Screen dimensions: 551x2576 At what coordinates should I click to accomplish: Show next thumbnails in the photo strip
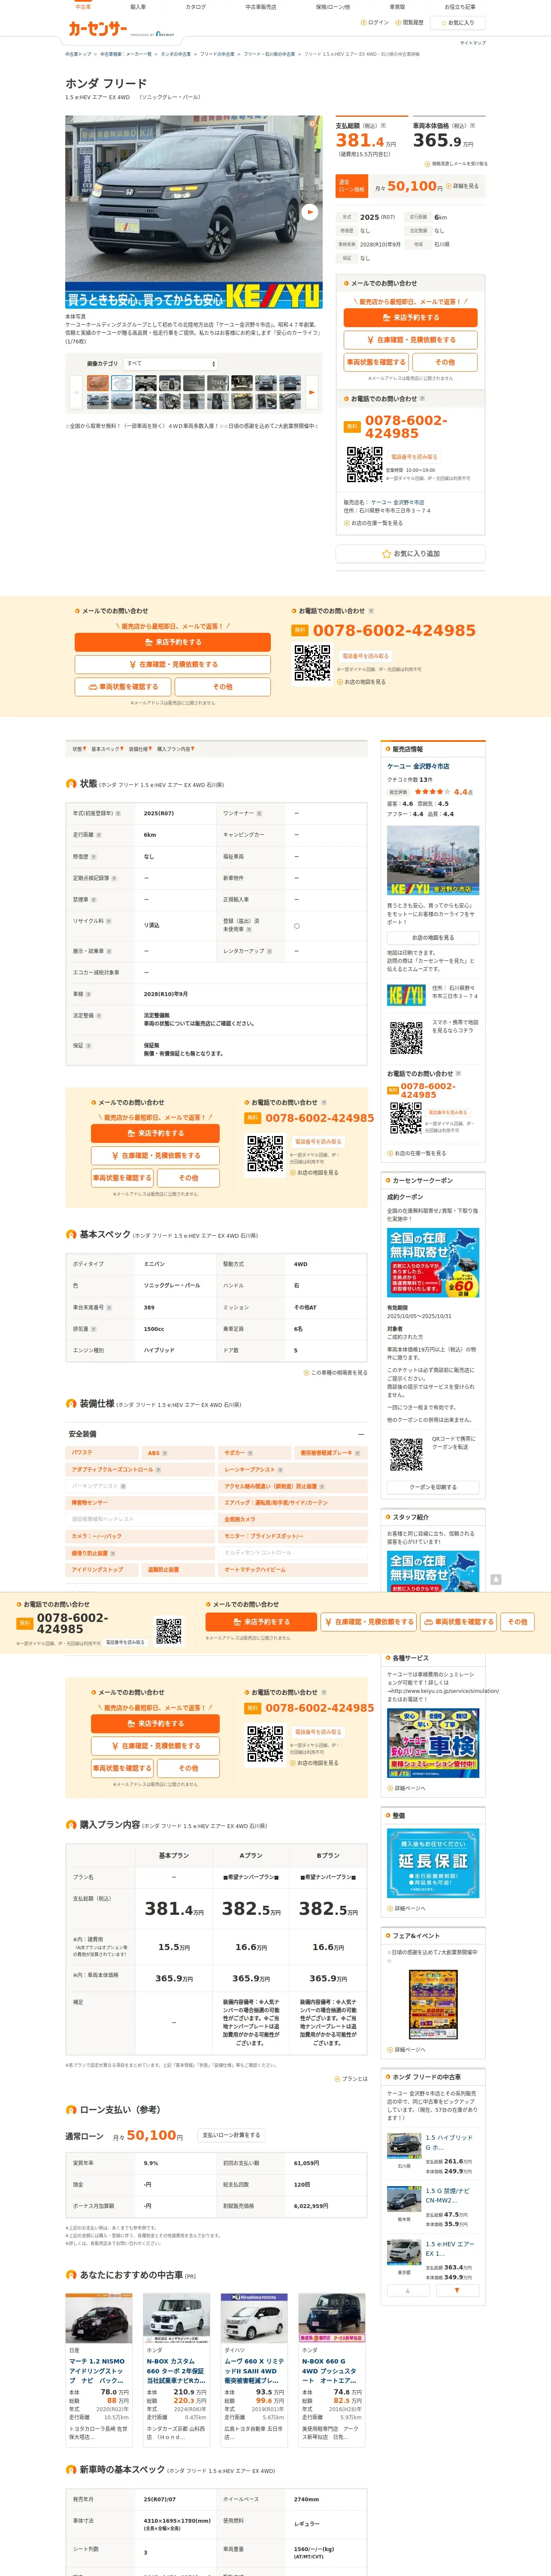pos(311,392)
